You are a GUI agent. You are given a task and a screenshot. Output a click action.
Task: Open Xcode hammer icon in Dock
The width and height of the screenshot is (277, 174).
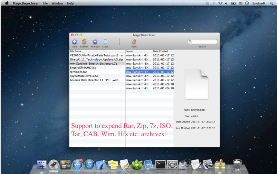[x=101, y=165]
